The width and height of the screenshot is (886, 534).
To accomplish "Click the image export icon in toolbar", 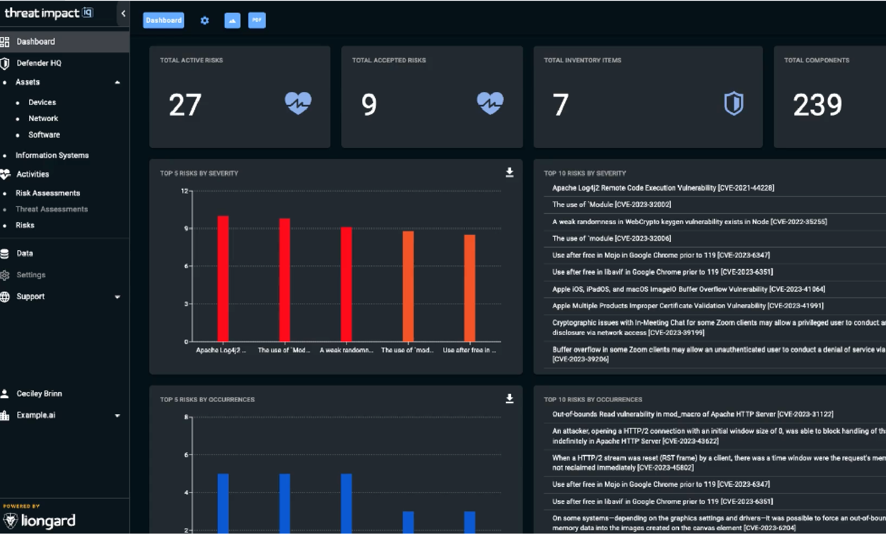I will [x=232, y=21].
